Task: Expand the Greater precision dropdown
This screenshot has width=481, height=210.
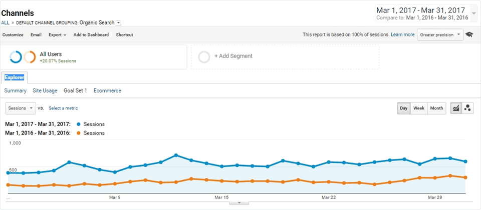Action: 440,34
